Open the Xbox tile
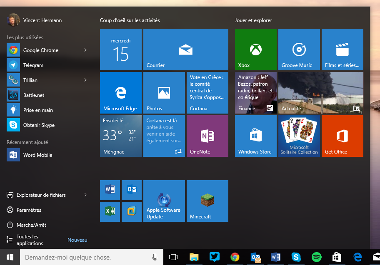 [256, 50]
